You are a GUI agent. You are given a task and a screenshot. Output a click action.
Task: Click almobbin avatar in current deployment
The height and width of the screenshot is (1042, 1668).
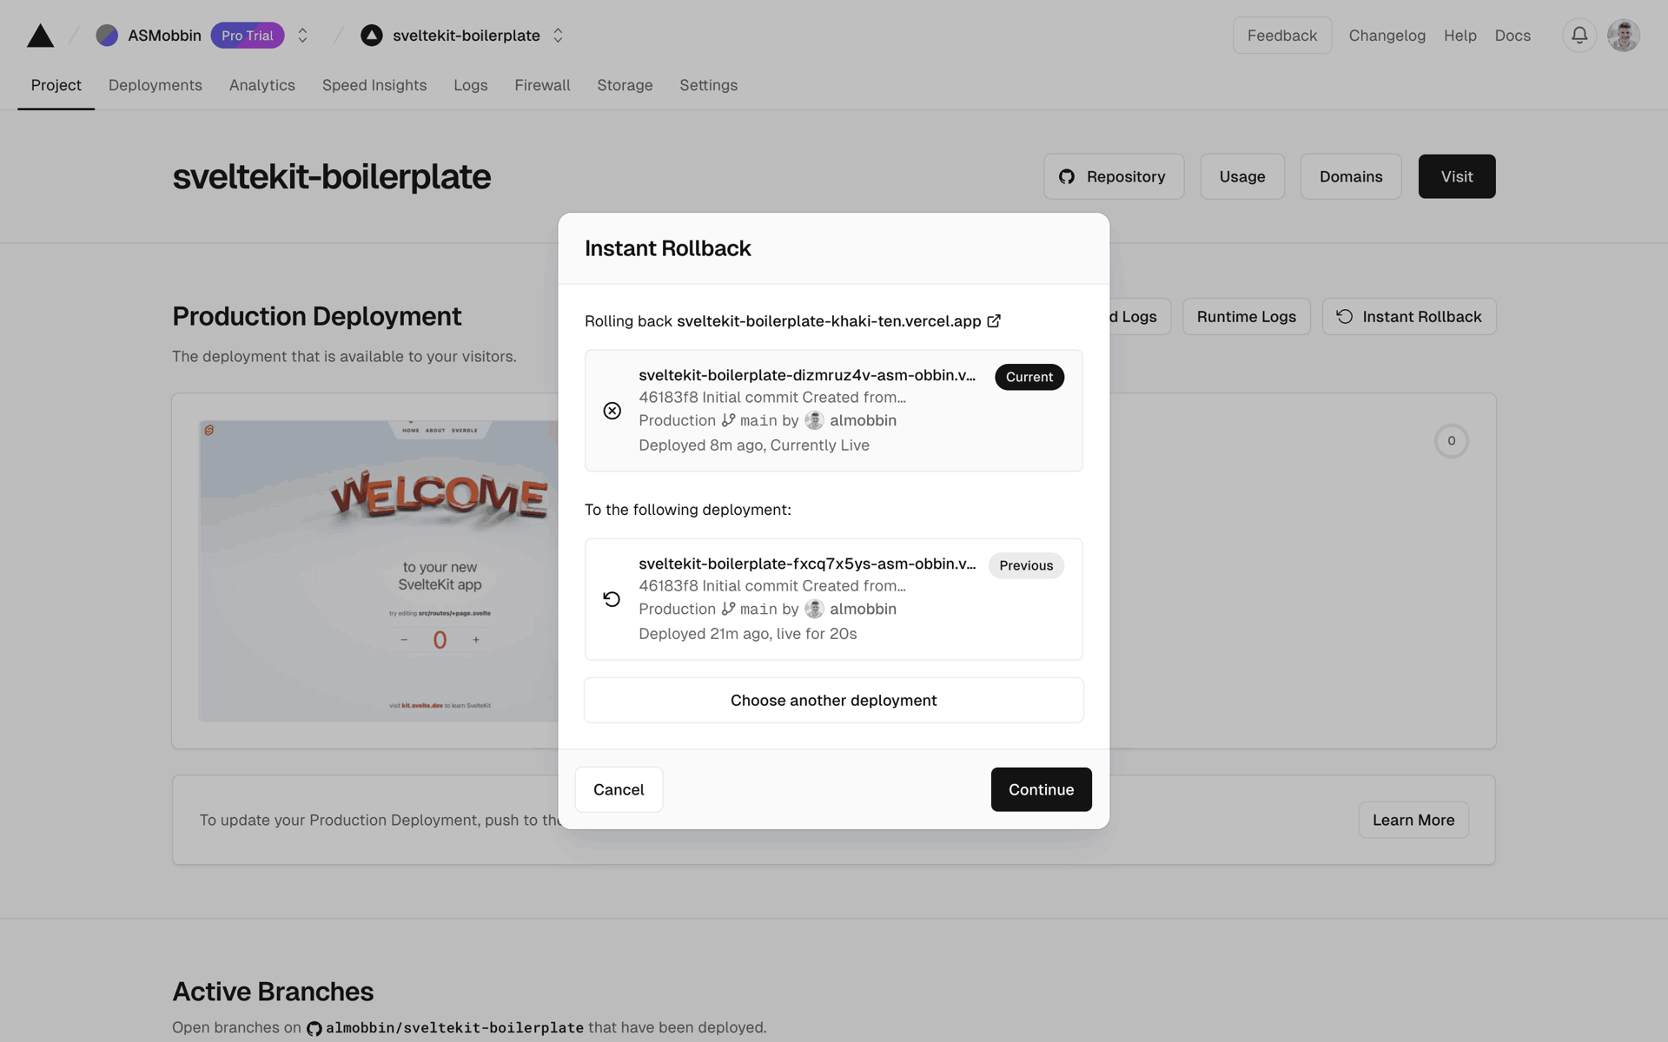click(x=814, y=420)
